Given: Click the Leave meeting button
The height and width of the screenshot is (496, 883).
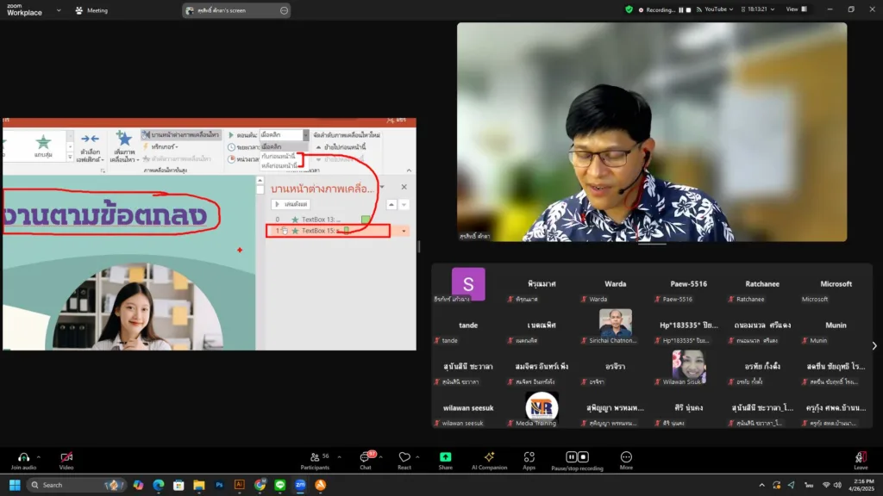Looking at the screenshot, I should click(860, 458).
